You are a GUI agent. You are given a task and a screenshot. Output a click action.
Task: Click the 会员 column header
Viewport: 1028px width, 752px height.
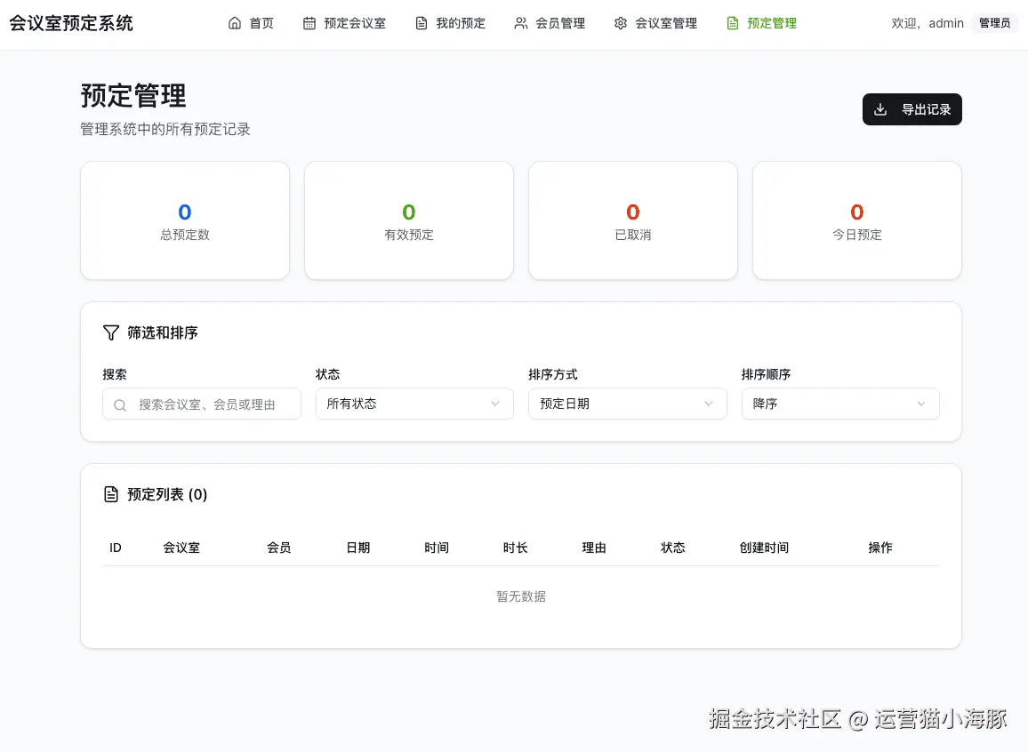278,548
